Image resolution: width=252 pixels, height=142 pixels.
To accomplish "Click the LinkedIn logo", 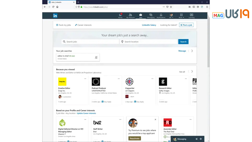I will pos(55,16).
